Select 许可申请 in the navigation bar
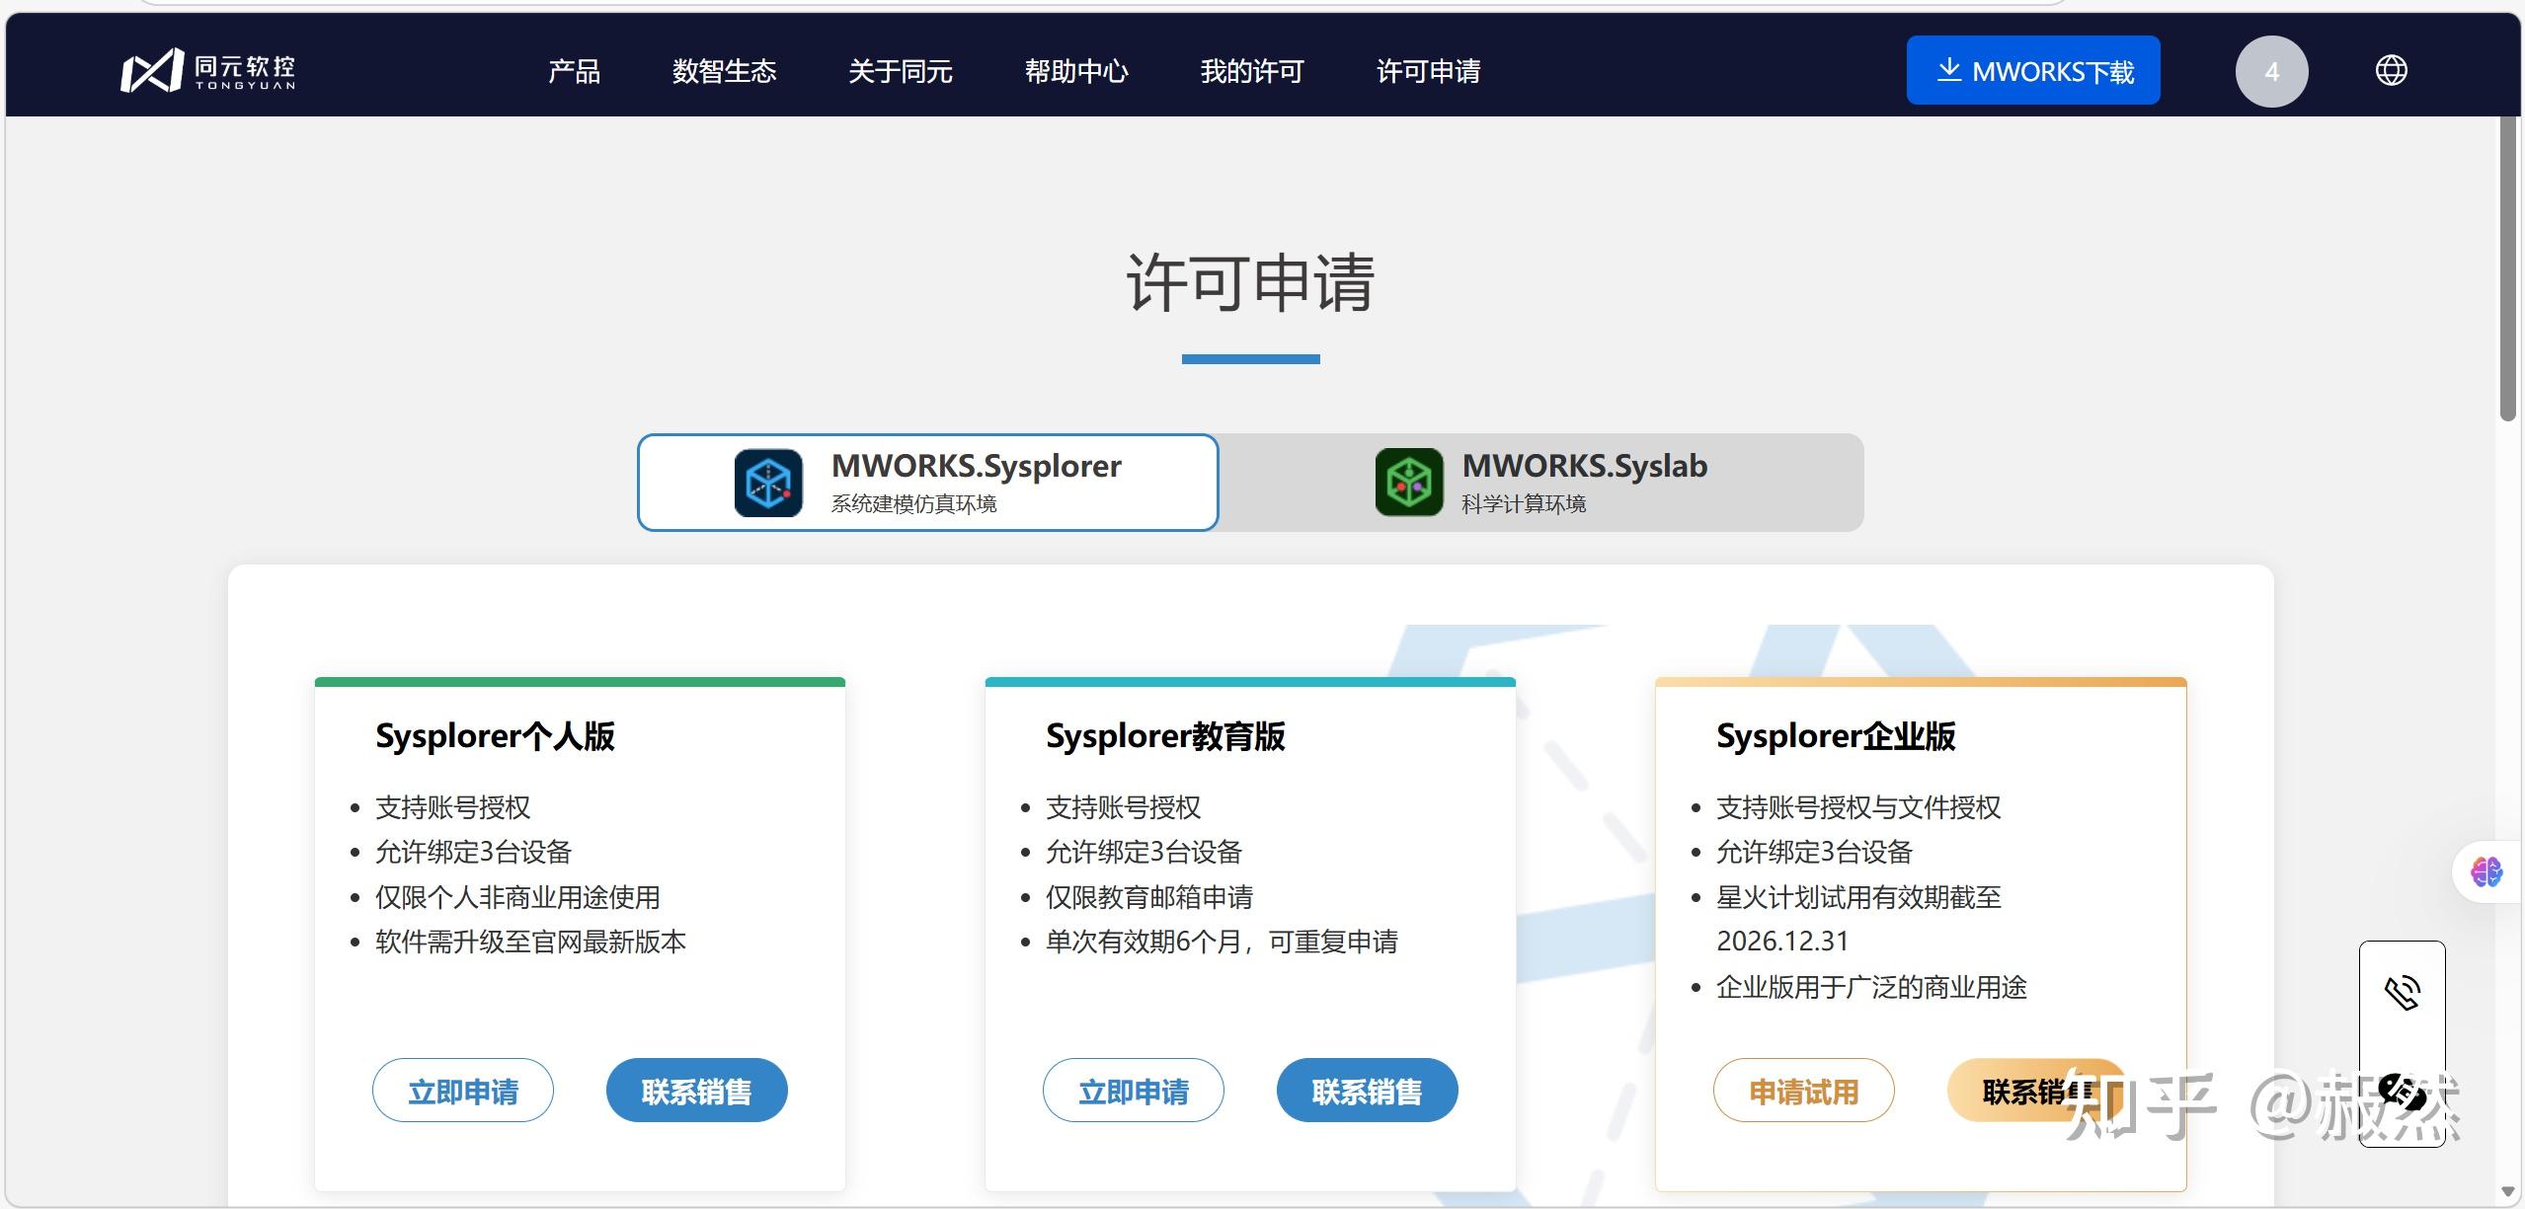Image resolution: width=2525 pixels, height=1209 pixels. (x=1428, y=71)
